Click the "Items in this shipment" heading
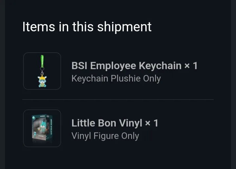 87,26
